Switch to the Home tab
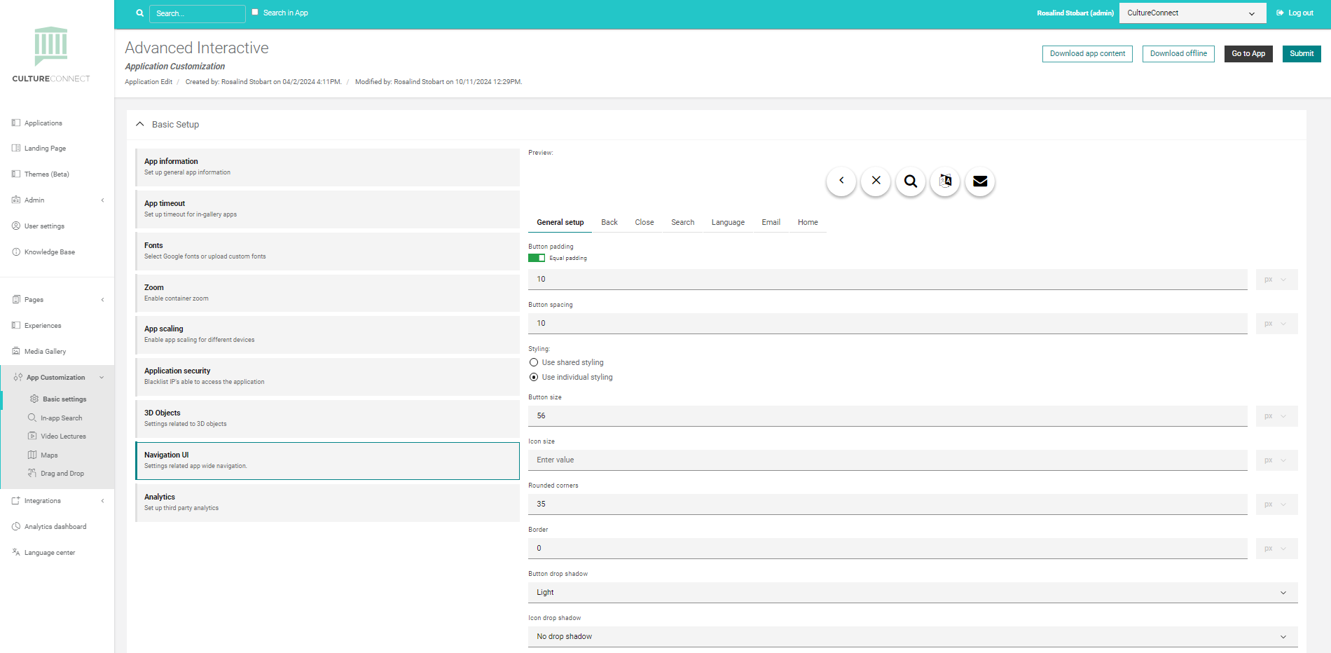 tap(808, 222)
